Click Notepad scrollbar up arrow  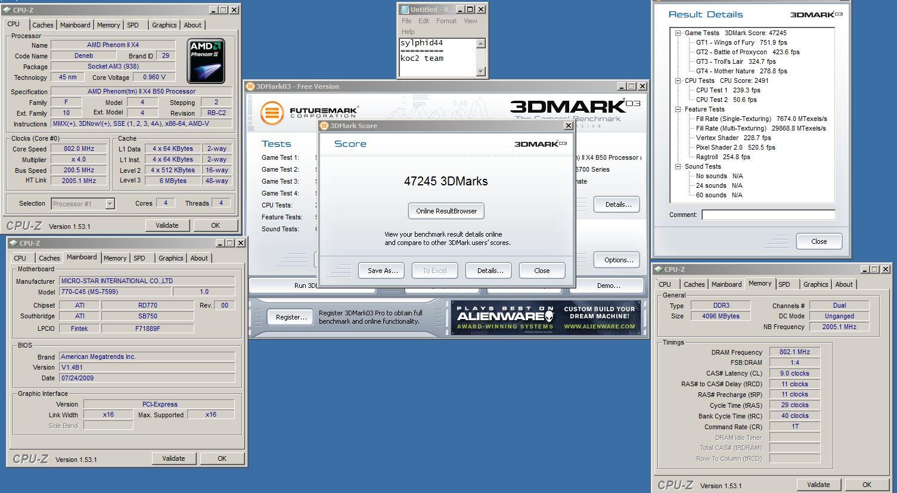click(481, 44)
